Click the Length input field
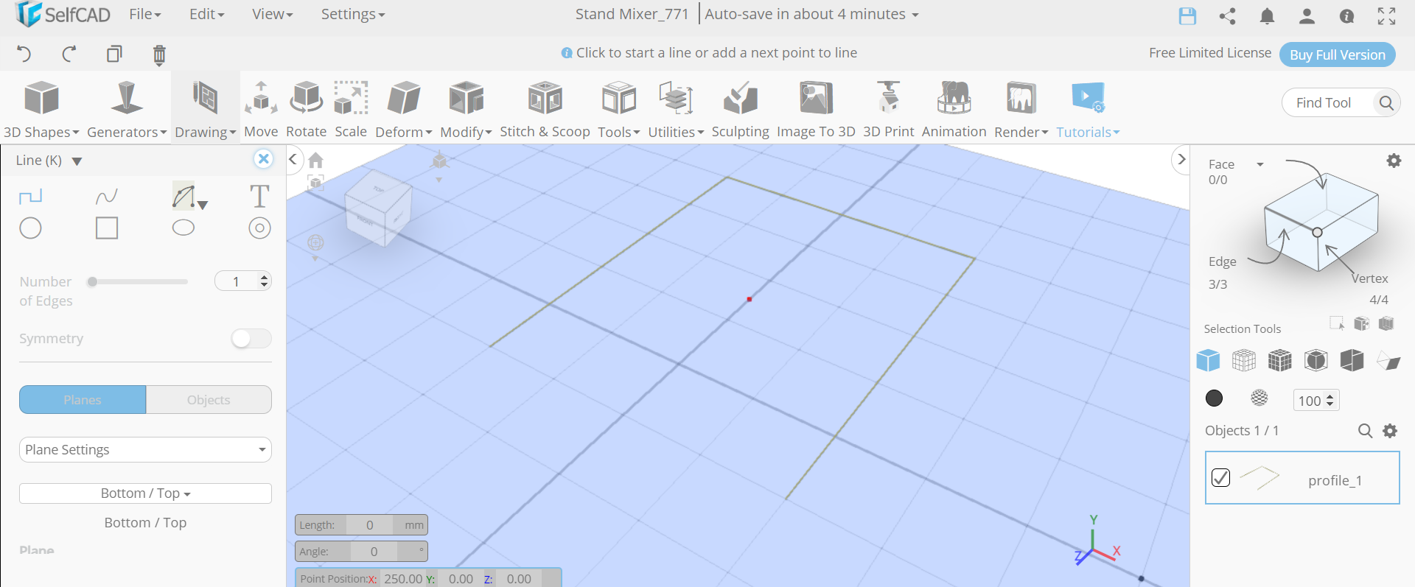Viewport: 1415px width, 587px height. coord(370,525)
